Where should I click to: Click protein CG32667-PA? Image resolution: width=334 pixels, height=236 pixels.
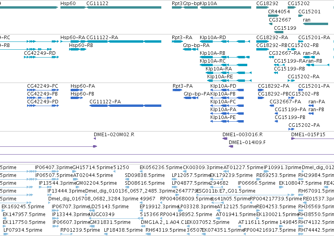pos(285,101)
